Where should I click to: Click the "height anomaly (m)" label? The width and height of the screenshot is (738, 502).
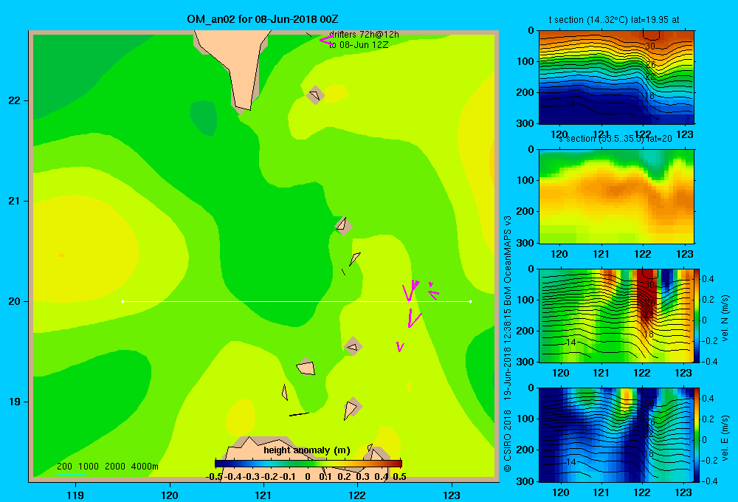click(307, 450)
